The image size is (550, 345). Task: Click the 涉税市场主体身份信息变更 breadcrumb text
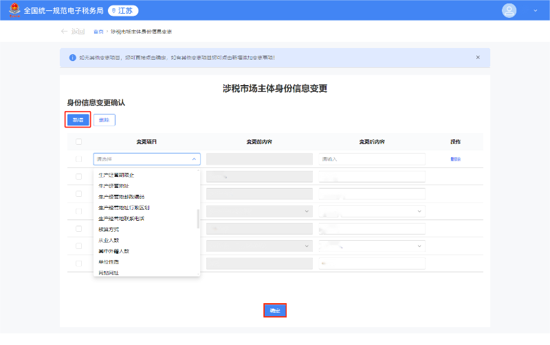[x=141, y=32]
